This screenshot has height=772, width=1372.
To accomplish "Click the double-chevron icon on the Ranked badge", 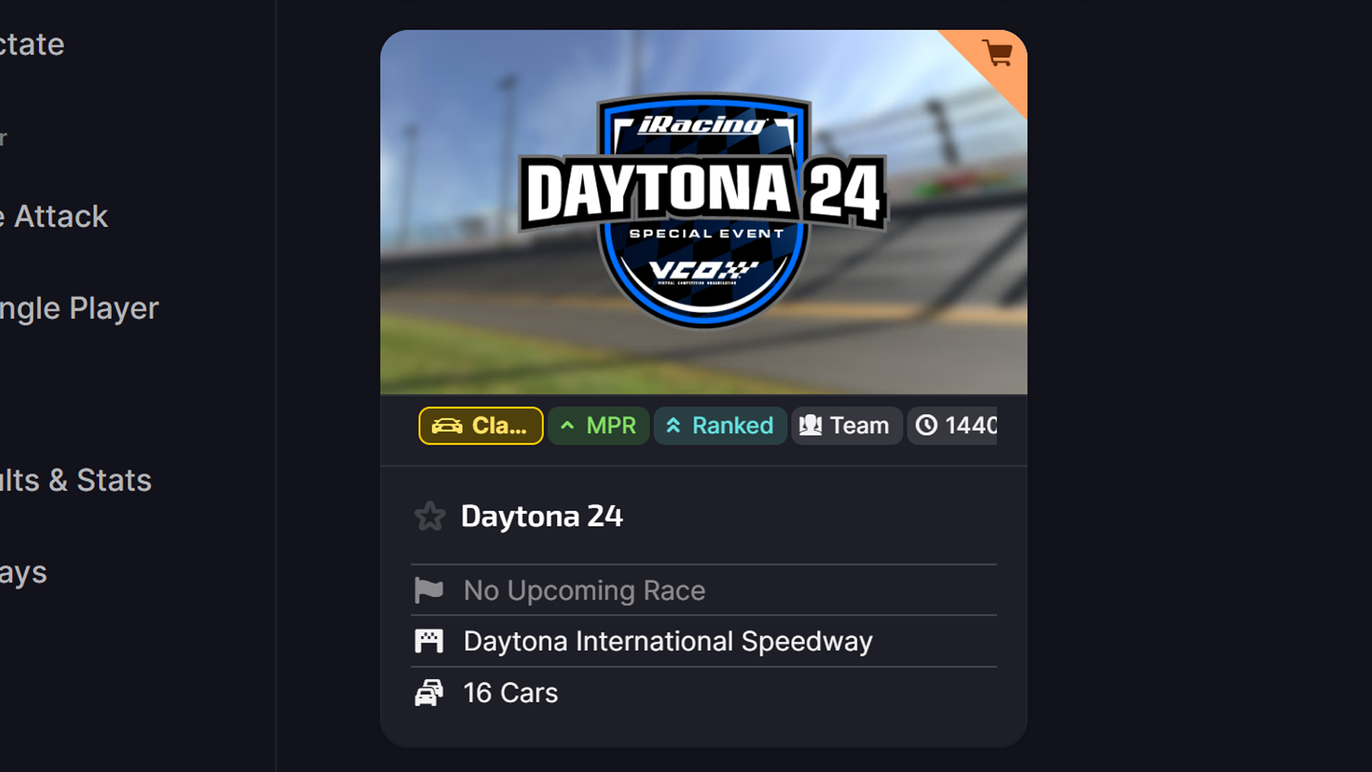I will [672, 425].
